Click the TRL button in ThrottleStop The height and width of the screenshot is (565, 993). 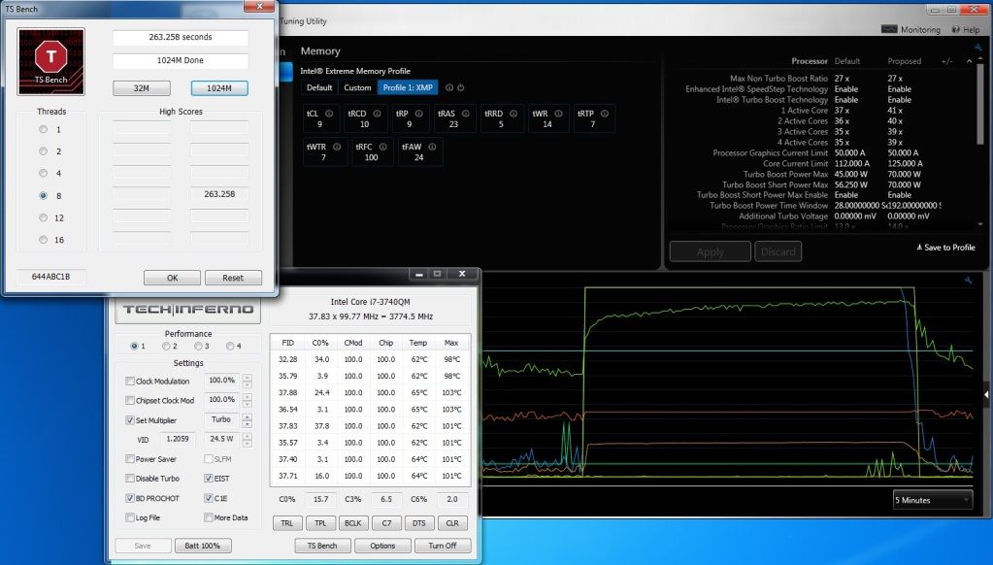(287, 523)
